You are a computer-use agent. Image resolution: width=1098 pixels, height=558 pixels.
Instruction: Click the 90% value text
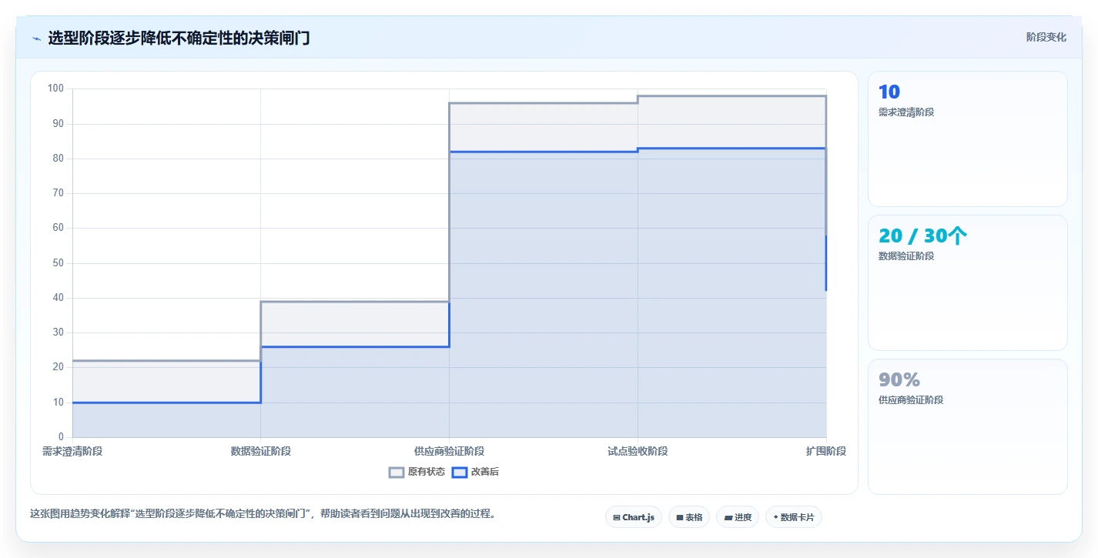(x=899, y=380)
